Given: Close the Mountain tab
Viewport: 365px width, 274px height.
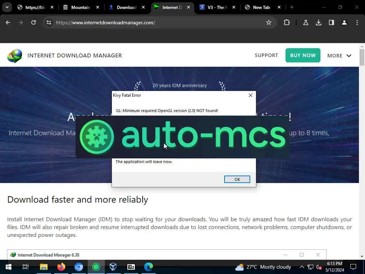Looking at the screenshot, I should (x=98, y=7).
